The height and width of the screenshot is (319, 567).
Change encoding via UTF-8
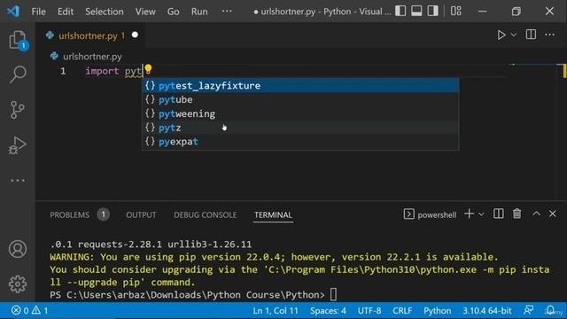click(369, 311)
